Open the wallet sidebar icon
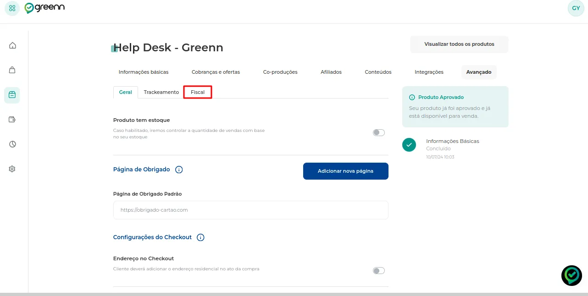The height and width of the screenshot is (296, 588). [x=12, y=120]
